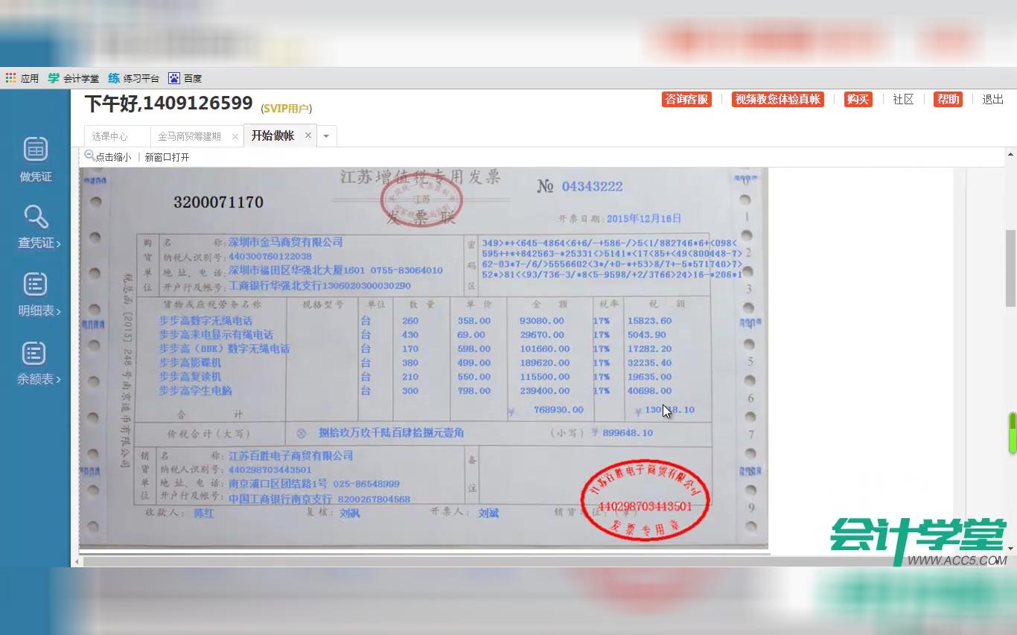Click the vertical scrollbar down arrow
Viewport: 1017px width, 635px height.
[1010, 549]
